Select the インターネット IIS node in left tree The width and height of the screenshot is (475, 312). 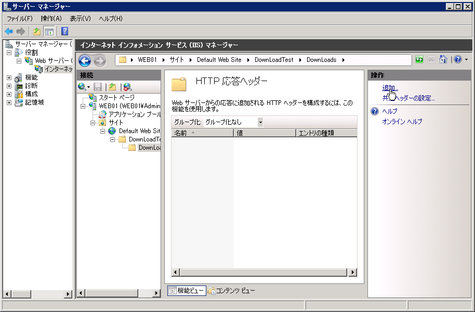point(58,69)
